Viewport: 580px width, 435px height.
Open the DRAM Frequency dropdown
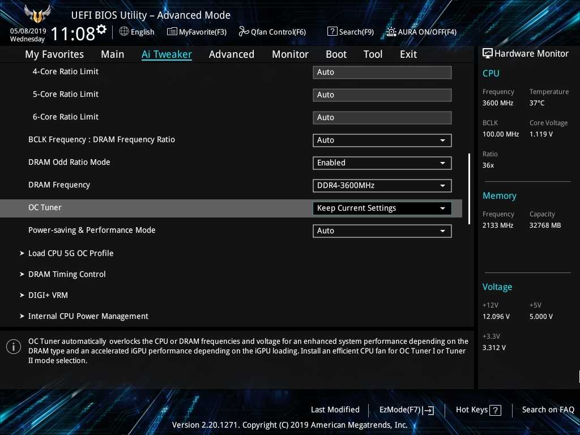coord(382,185)
